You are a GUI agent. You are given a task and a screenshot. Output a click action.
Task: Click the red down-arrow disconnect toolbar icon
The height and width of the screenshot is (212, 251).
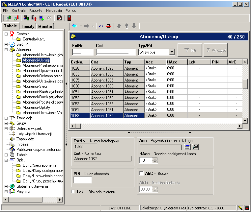coord(16,18)
